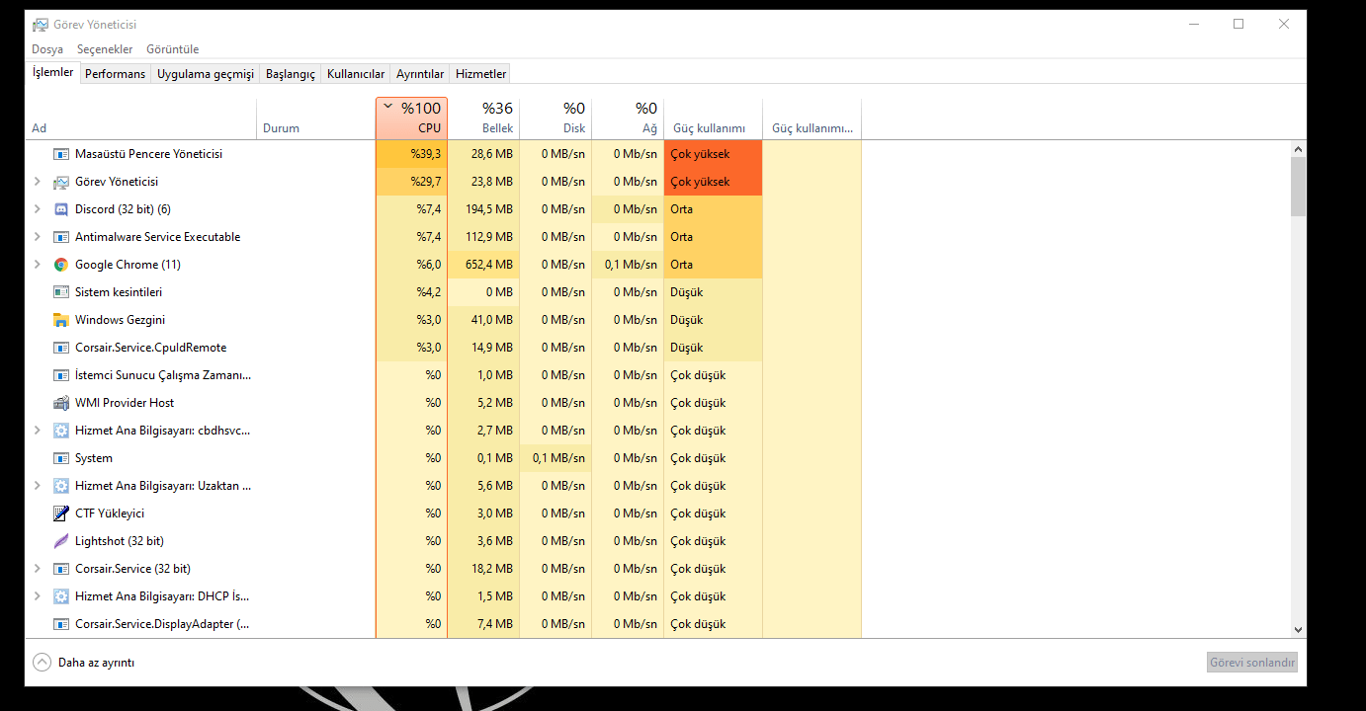
Task: Click the Sistem kesintileri process icon
Action: click(61, 292)
